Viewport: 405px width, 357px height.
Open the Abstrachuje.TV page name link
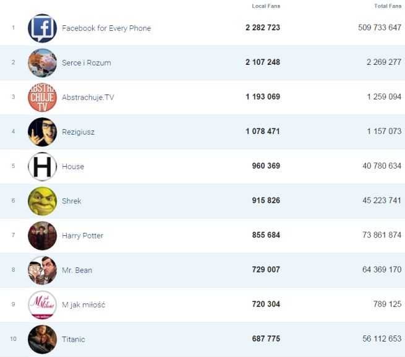pos(88,98)
